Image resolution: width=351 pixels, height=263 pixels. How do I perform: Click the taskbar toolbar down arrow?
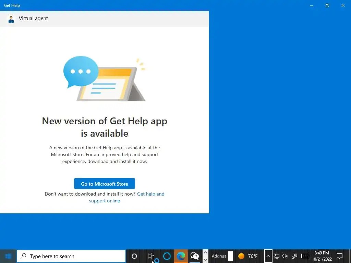205,260
